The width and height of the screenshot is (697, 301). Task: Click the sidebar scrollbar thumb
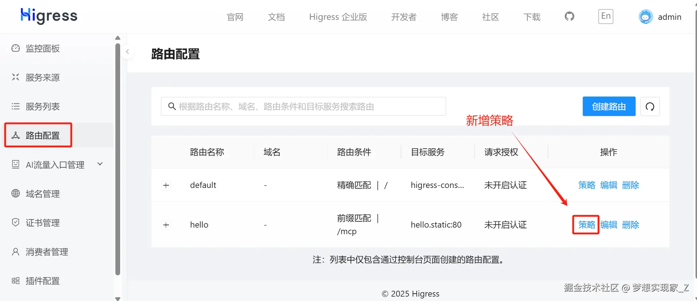(118, 159)
